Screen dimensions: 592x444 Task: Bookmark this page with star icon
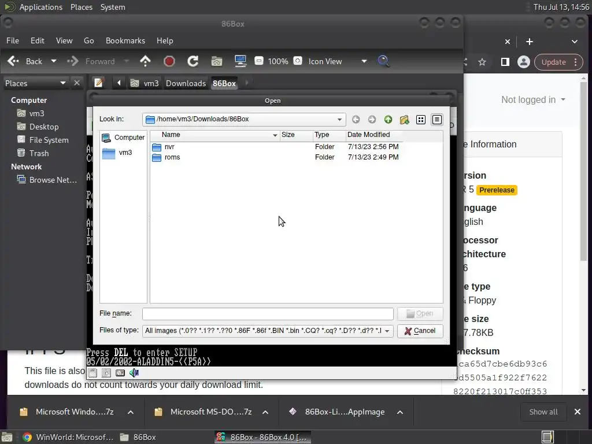pyautogui.click(x=482, y=62)
